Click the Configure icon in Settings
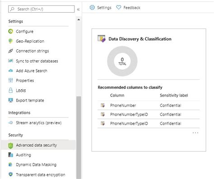The width and height of the screenshot is (214, 179). click(x=10, y=31)
